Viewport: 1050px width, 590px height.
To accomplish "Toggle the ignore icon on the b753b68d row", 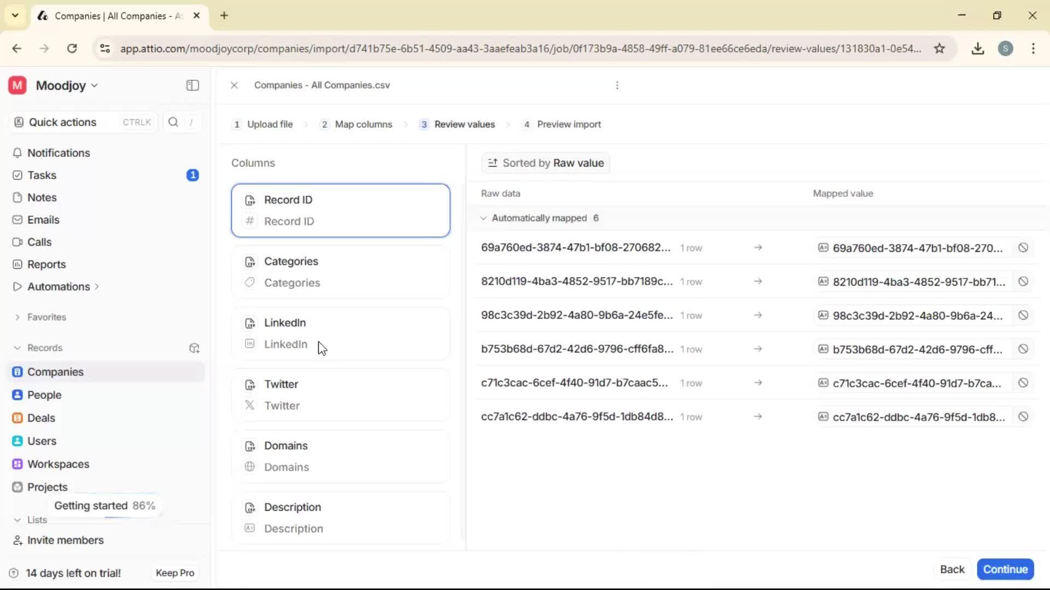I will 1023,349.
